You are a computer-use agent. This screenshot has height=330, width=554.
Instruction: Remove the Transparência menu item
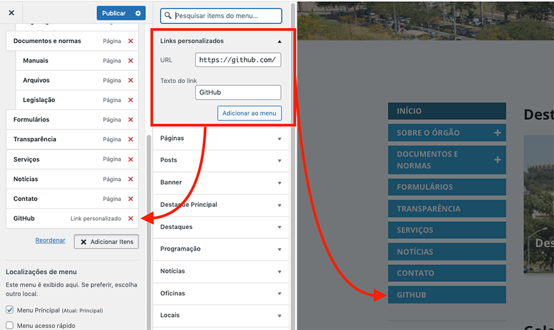131,139
